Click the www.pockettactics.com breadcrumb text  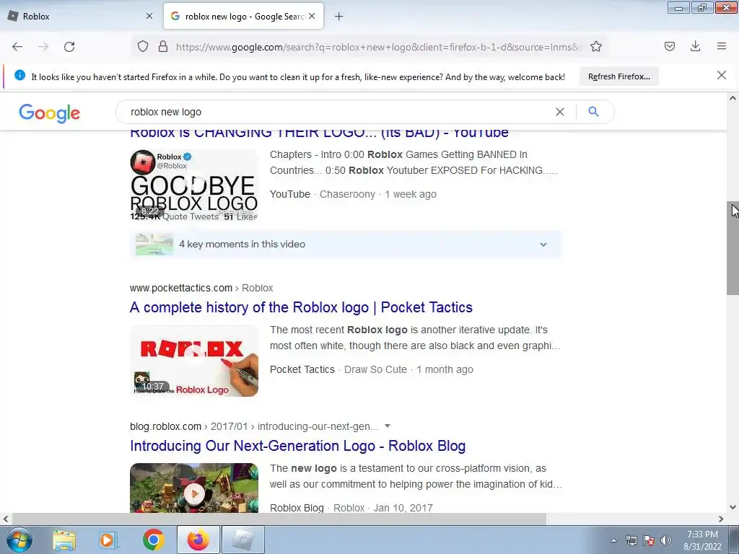[181, 288]
